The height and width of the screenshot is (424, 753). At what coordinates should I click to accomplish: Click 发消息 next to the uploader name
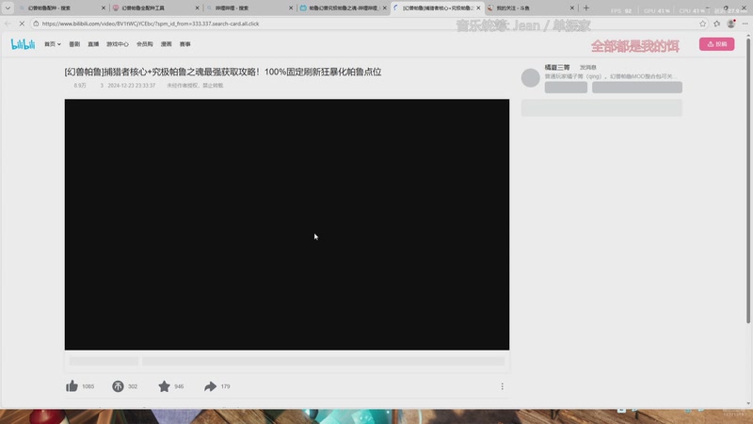click(587, 68)
